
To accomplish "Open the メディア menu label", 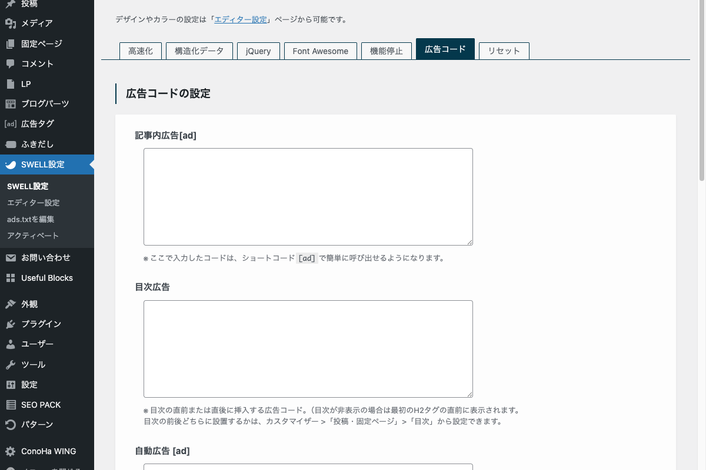I will 37,23.
